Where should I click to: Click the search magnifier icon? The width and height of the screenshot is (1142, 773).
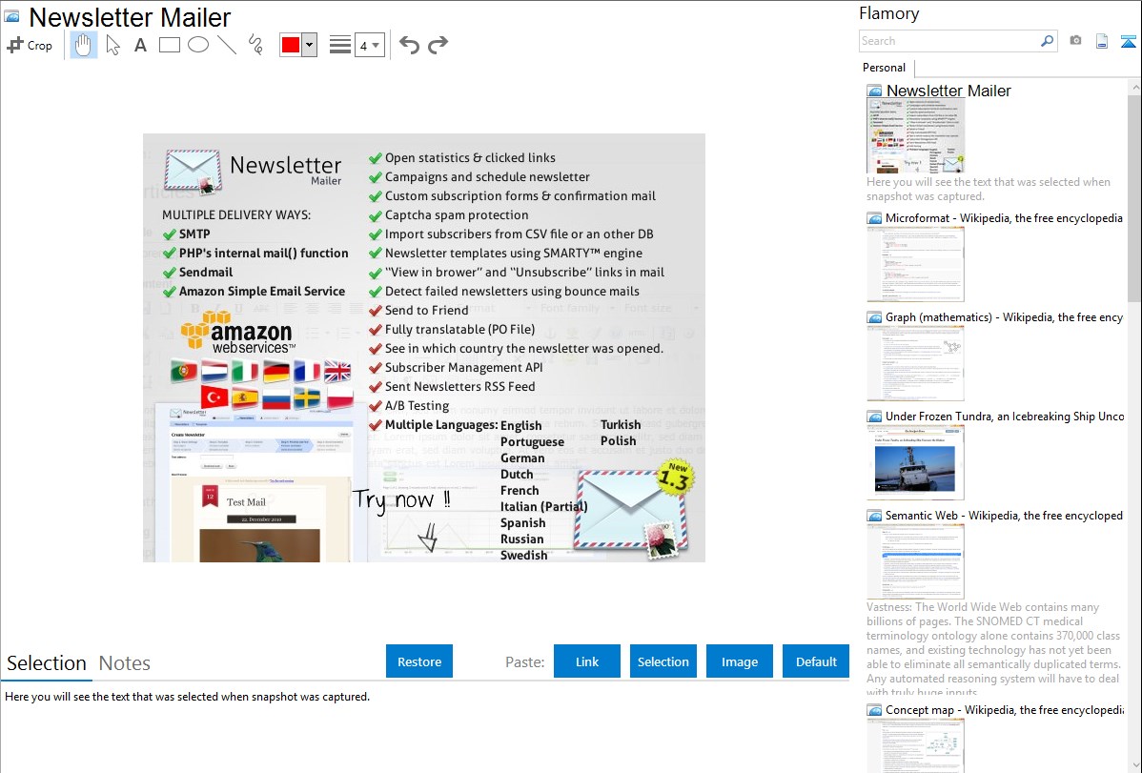pos(1048,41)
